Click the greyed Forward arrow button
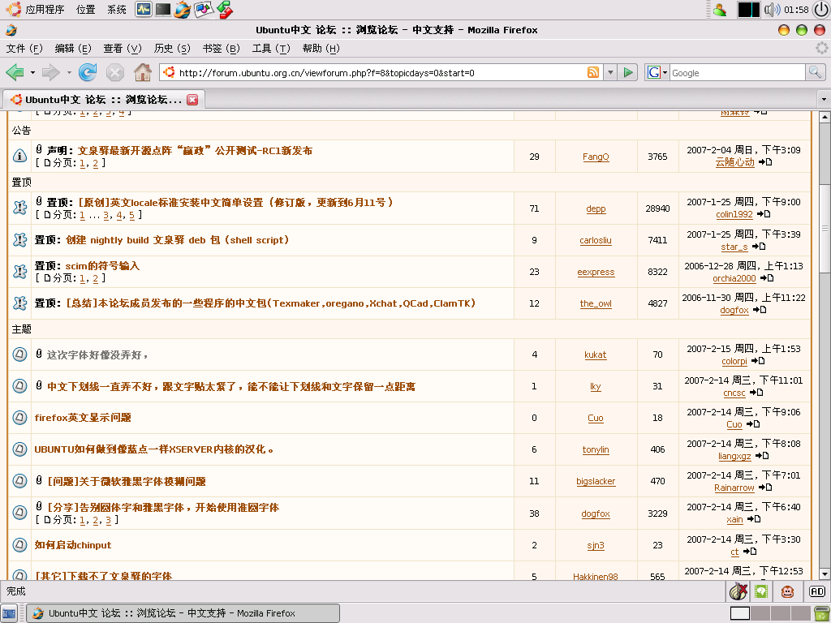This screenshot has width=831, height=623. (x=51, y=72)
